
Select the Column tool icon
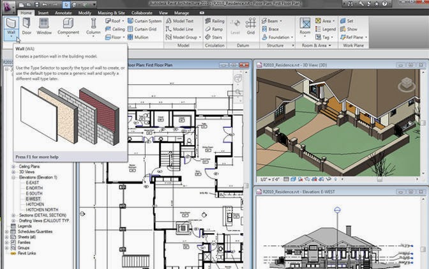pos(93,23)
